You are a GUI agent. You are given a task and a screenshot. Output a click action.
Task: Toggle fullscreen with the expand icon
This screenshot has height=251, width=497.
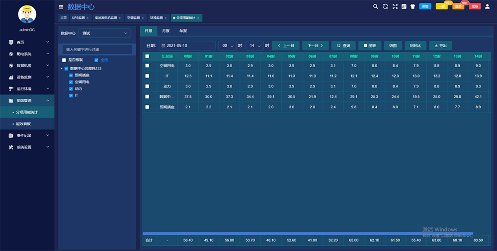395,6
